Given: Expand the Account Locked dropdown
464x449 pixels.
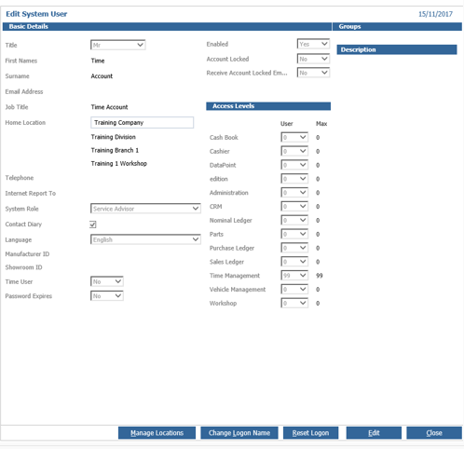Looking at the screenshot, I should click(x=313, y=59).
